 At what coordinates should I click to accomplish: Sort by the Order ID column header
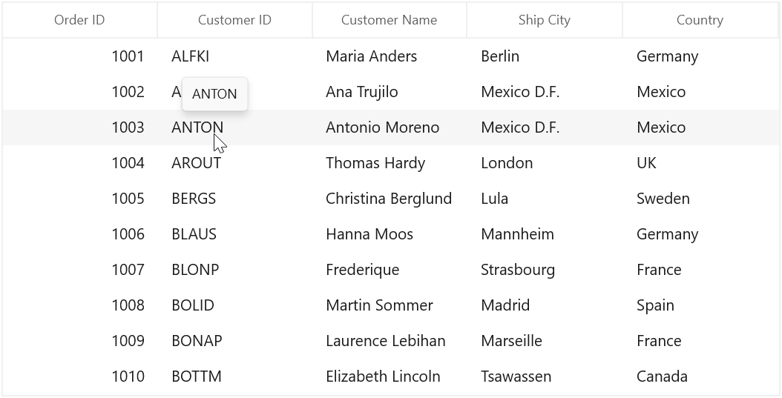[80, 20]
